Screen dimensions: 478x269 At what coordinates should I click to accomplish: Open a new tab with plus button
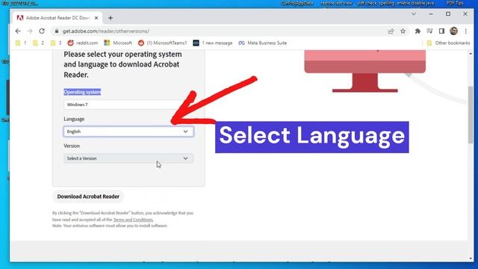pyautogui.click(x=111, y=18)
